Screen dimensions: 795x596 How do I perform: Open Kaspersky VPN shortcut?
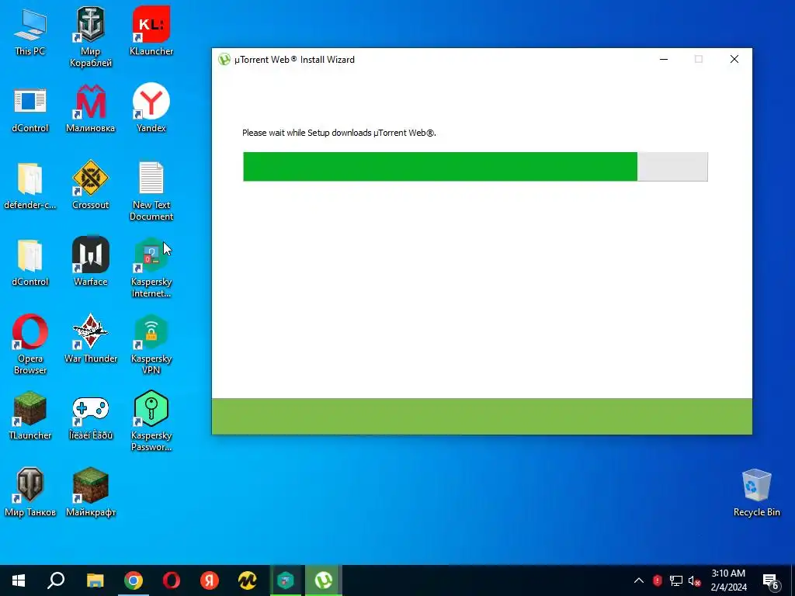pyautogui.click(x=151, y=345)
